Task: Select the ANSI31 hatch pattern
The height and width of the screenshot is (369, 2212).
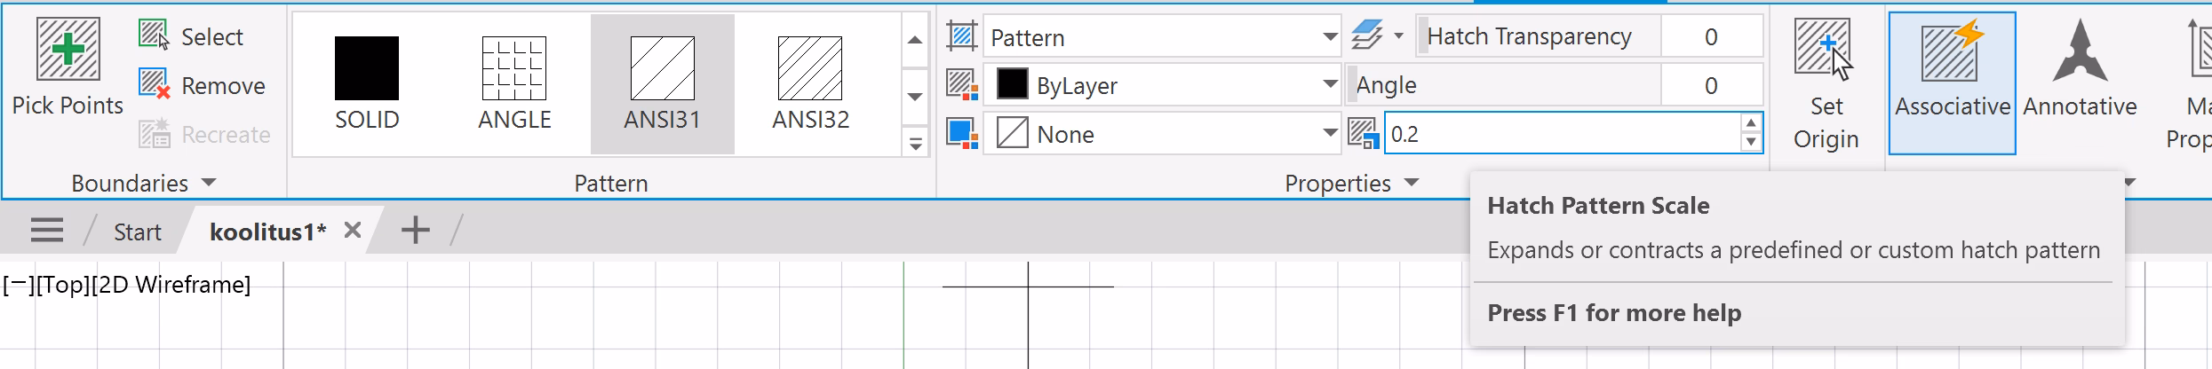Action: click(662, 69)
